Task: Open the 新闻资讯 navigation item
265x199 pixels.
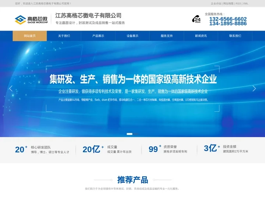Action: tap(201, 36)
